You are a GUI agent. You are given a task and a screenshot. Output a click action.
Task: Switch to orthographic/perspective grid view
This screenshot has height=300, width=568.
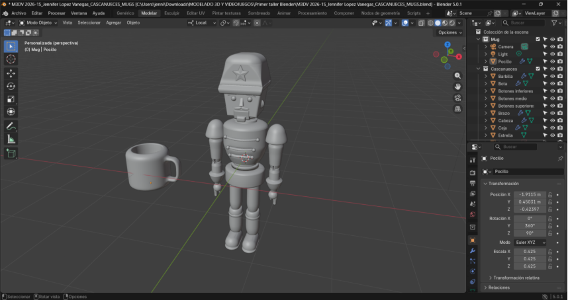457,109
